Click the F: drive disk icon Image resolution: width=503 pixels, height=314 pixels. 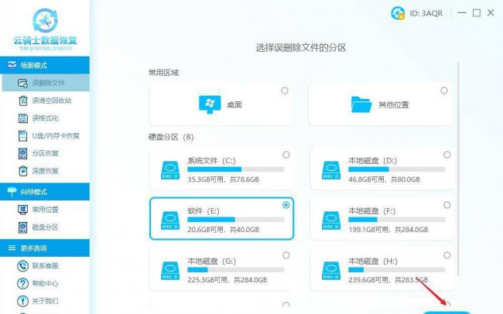click(x=331, y=220)
